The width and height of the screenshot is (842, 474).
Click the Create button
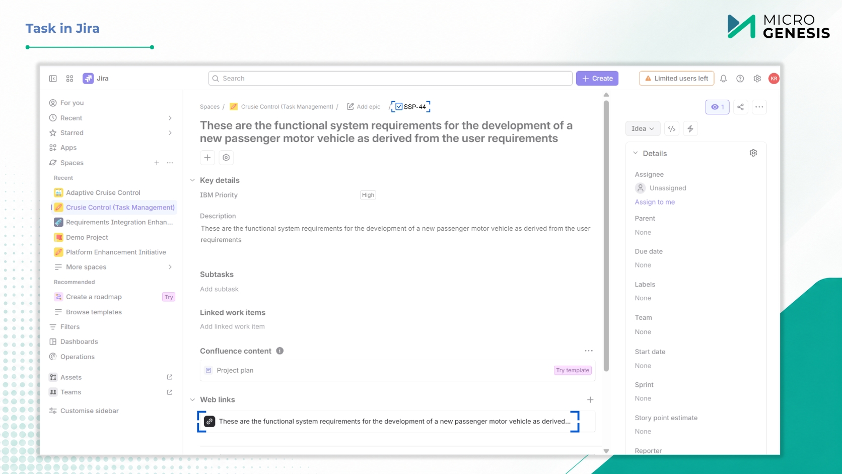click(x=597, y=79)
